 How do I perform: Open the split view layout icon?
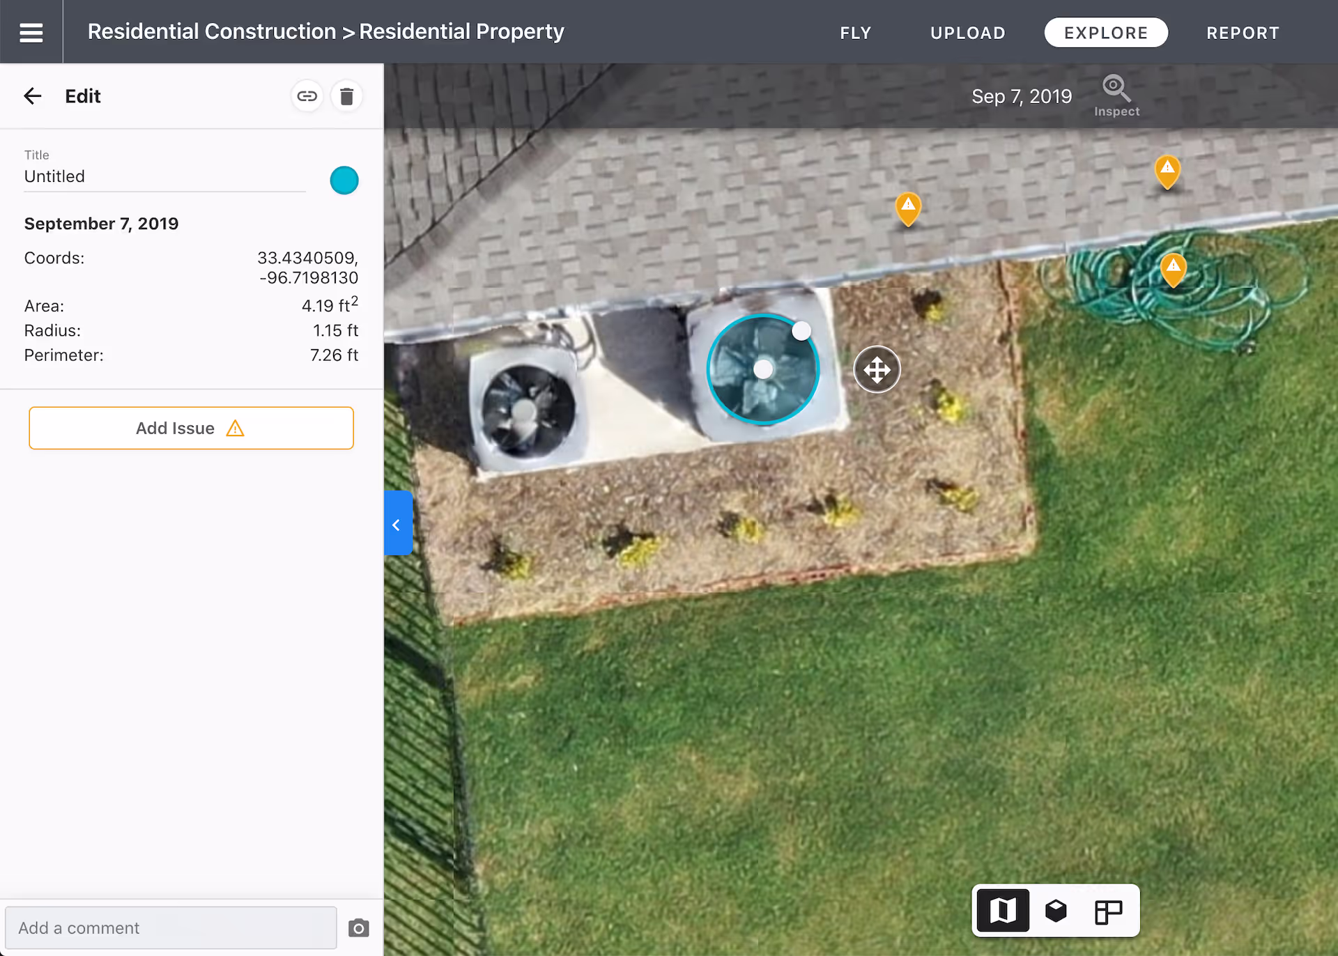point(1108,910)
